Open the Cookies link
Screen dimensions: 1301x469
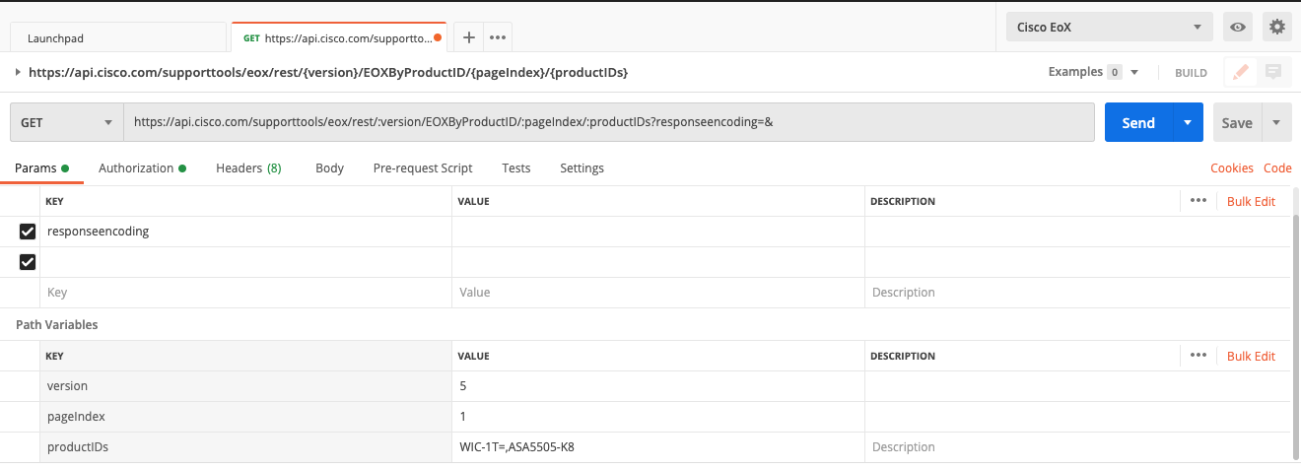tap(1232, 168)
